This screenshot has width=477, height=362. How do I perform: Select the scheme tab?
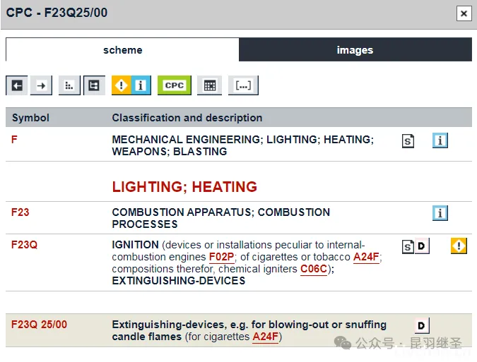tap(122, 50)
